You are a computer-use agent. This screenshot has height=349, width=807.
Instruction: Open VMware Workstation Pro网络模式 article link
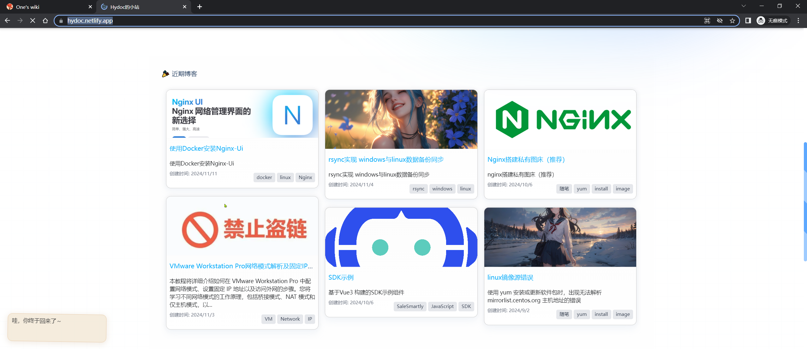click(x=241, y=266)
